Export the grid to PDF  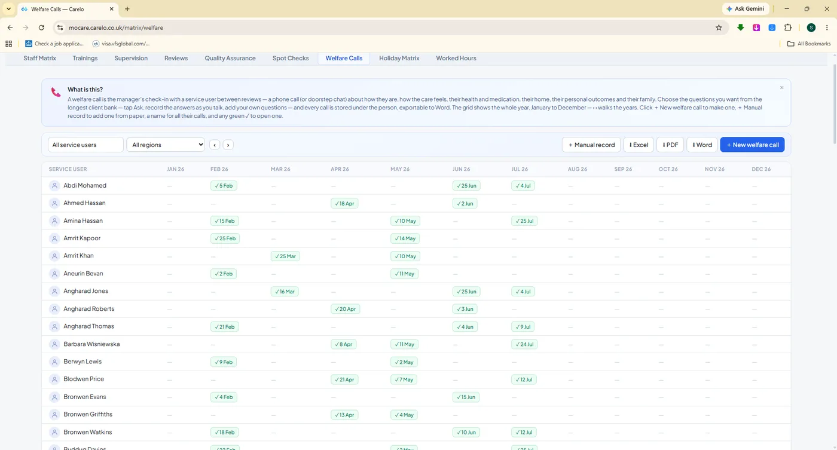coord(670,145)
